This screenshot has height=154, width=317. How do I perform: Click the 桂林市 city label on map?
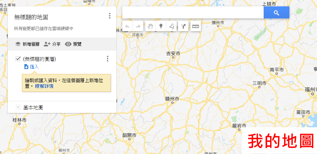click(19, 120)
